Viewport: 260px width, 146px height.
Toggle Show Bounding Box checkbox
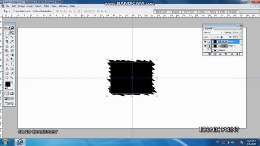point(34,11)
